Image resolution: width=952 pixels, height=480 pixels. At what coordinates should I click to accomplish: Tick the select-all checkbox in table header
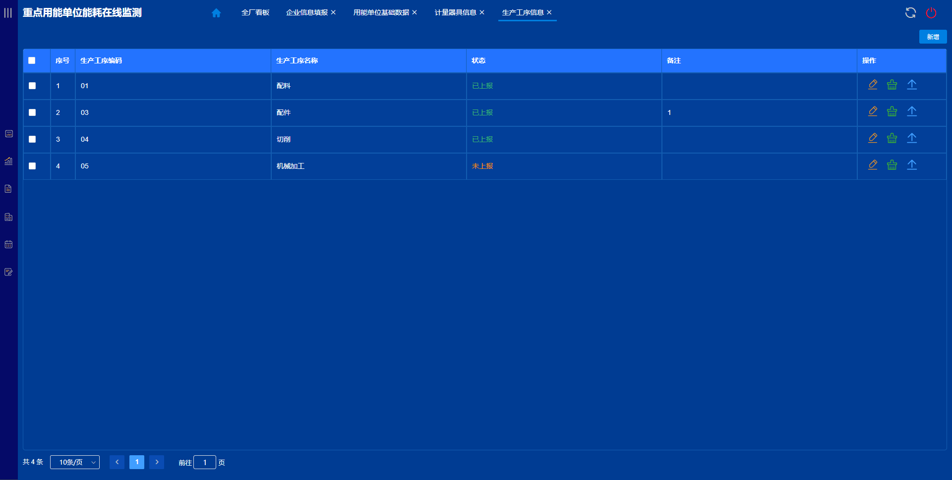click(32, 60)
